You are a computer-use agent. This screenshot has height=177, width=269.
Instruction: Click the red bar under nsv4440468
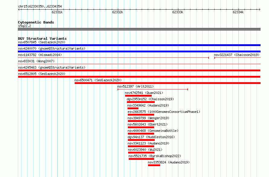point(141,134)
